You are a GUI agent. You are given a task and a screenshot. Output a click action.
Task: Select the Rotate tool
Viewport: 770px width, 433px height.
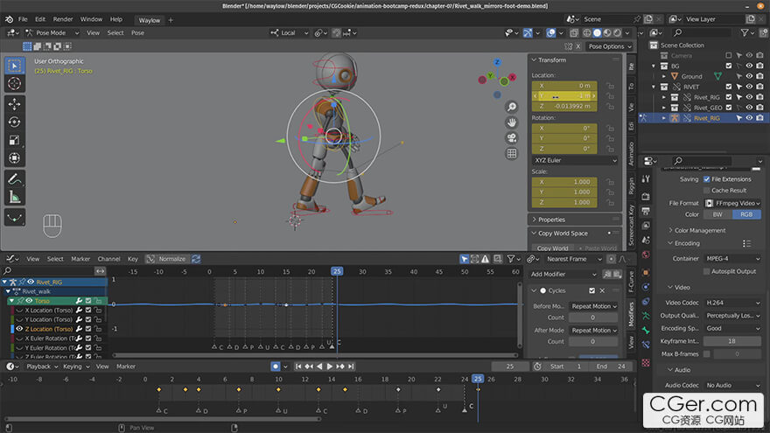tap(15, 122)
